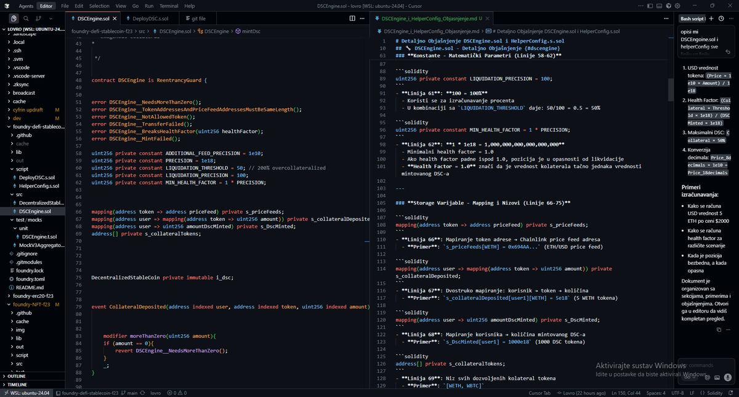Start a new chat with the plus icon
Viewport: 739px width, 397px height.
tap(712, 18)
